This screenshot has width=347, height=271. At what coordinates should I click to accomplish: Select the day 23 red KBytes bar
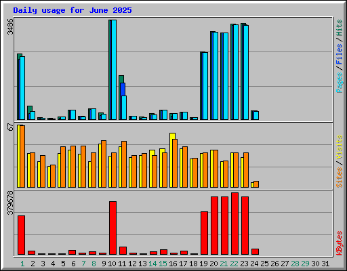[x=245, y=226]
